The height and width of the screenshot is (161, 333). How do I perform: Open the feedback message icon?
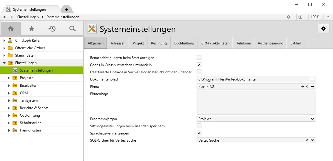300,17
